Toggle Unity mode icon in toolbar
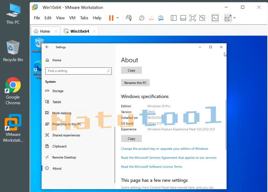The image size is (268, 192). [202, 18]
